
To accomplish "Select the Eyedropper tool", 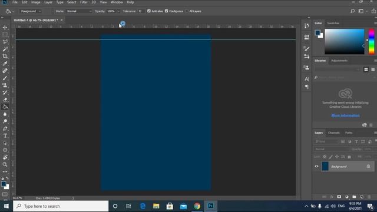I will tap(5, 64).
